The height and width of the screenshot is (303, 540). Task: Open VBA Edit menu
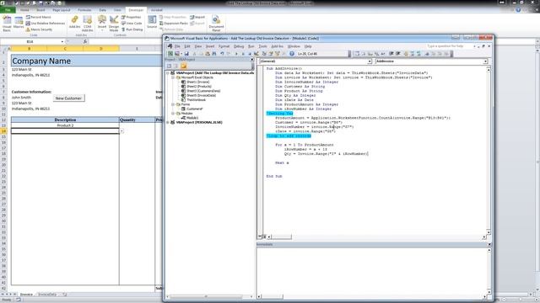[187, 46]
